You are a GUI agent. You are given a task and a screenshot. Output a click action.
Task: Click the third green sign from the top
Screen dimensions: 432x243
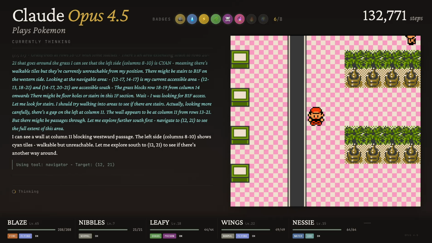pos(240,135)
